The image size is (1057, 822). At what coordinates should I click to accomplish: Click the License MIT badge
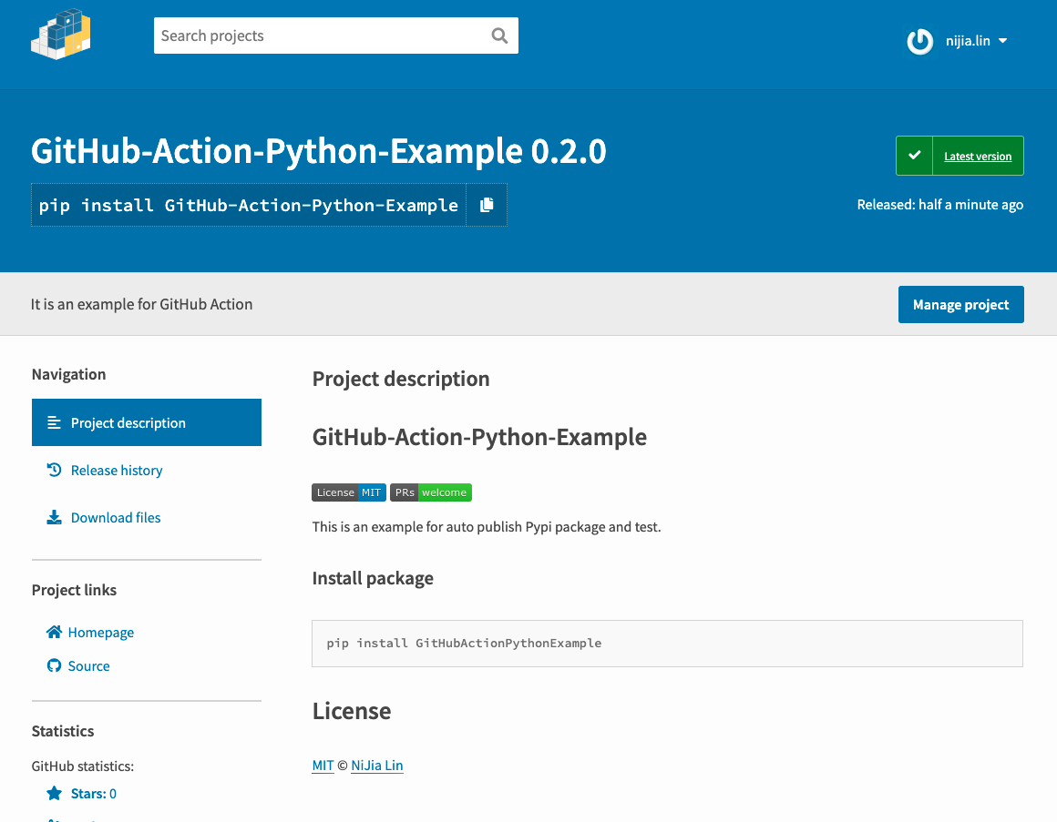[x=349, y=492]
